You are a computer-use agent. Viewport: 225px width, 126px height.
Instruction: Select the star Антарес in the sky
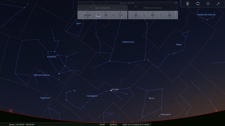pos(111,90)
